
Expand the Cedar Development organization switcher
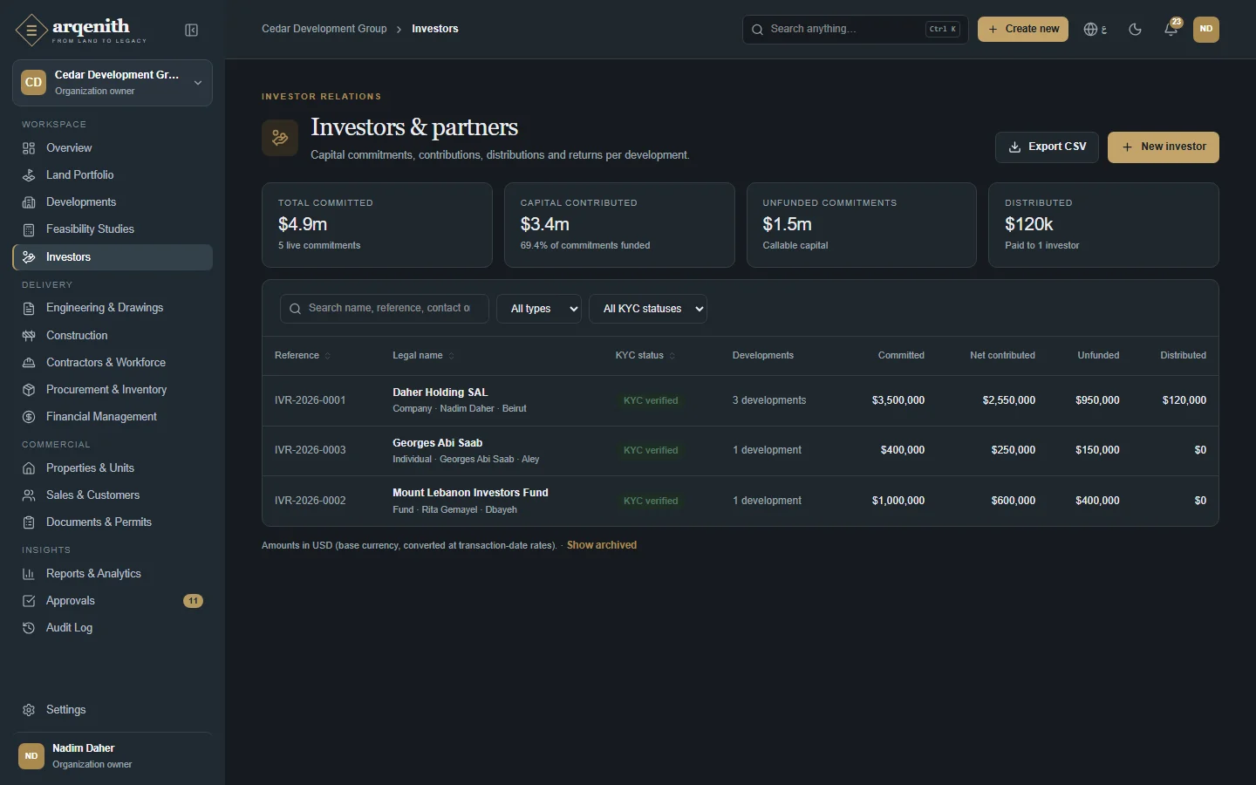[x=113, y=83]
